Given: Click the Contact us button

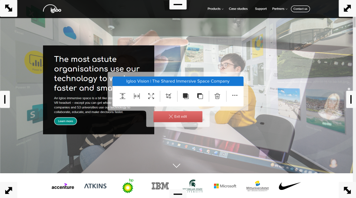Looking at the screenshot, I should coord(300,9).
